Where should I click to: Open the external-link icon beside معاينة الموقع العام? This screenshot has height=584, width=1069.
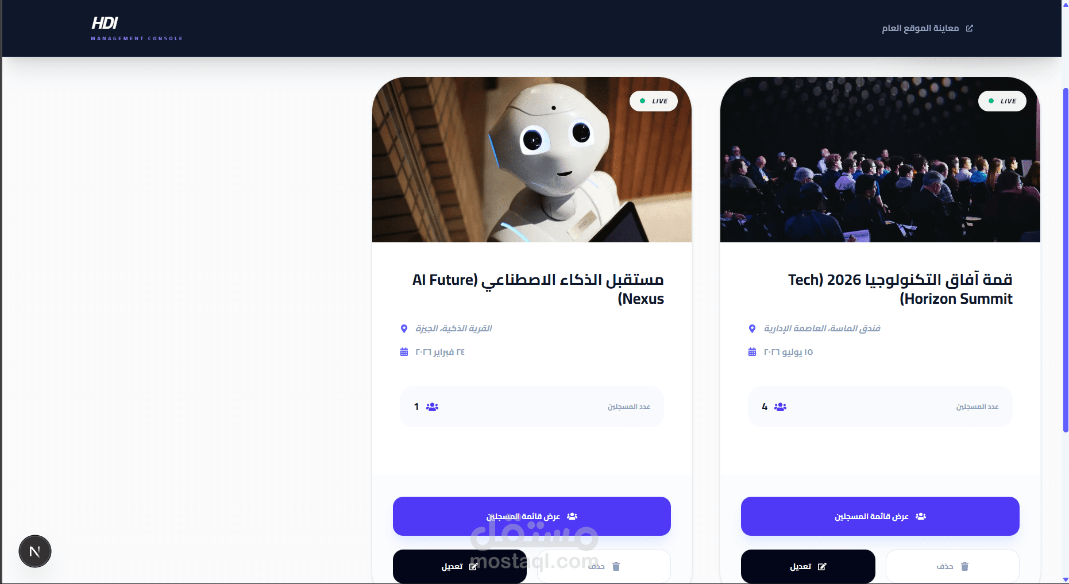(970, 28)
